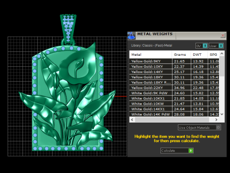230x173 pixels.
Task: Select the White Gold:10KW row
Action: pyautogui.click(x=174, y=104)
